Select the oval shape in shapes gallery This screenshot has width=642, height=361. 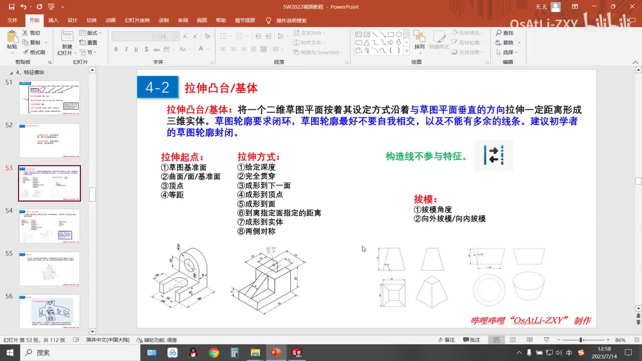(x=399, y=34)
